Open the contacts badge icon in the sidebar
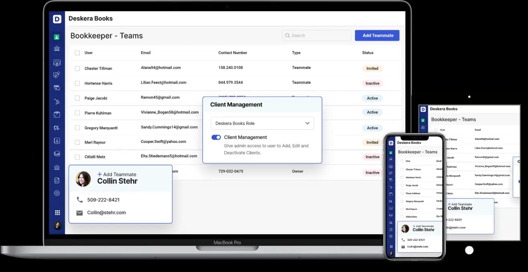 click(57, 141)
